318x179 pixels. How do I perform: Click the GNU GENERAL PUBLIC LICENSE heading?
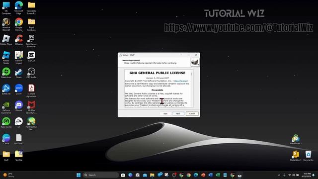[x=158, y=73]
